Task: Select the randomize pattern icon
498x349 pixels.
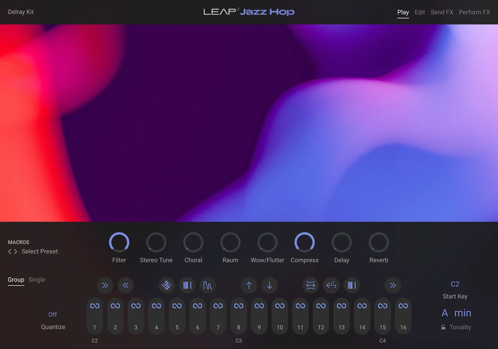Action: pos(167,285)
